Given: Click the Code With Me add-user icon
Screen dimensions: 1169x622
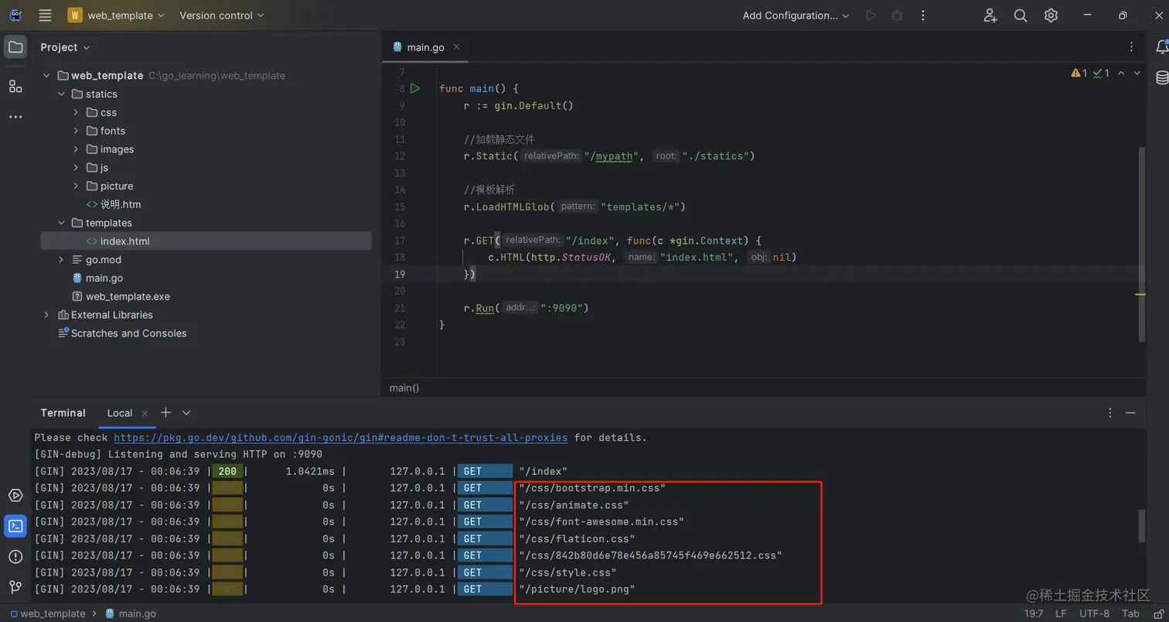Looking at the screenshot, I should click(x=990, y=15).
